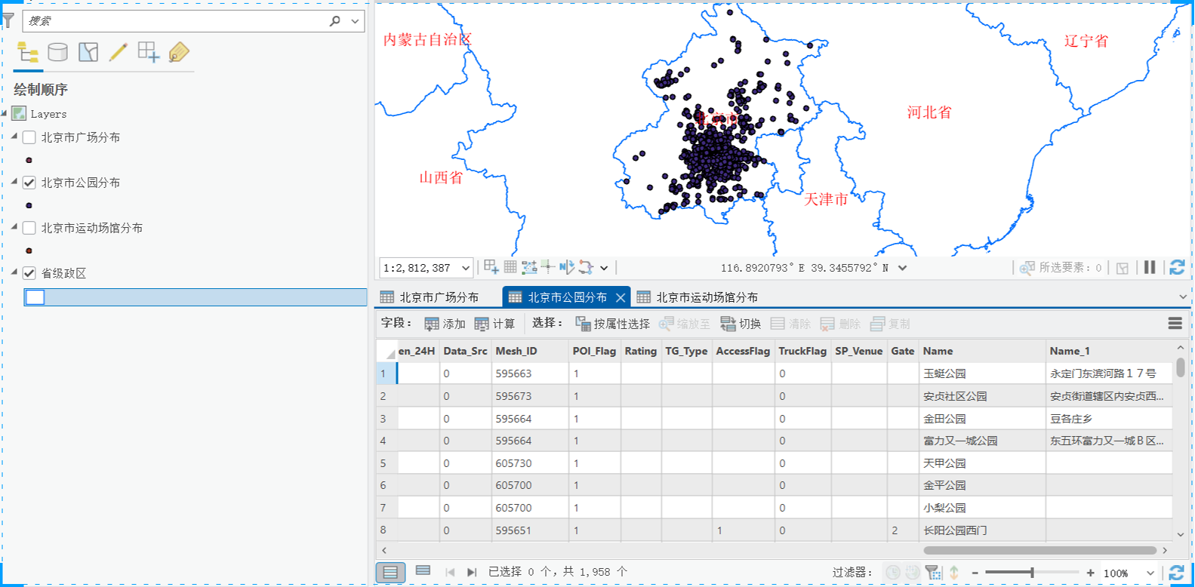Click 按属性选择 button

pos(612,324)
